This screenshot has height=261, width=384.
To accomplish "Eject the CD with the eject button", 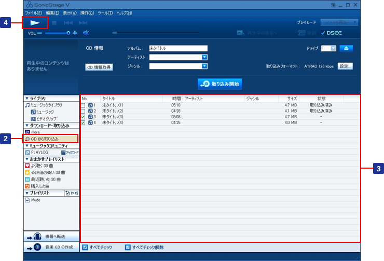I will click(347, 48).
